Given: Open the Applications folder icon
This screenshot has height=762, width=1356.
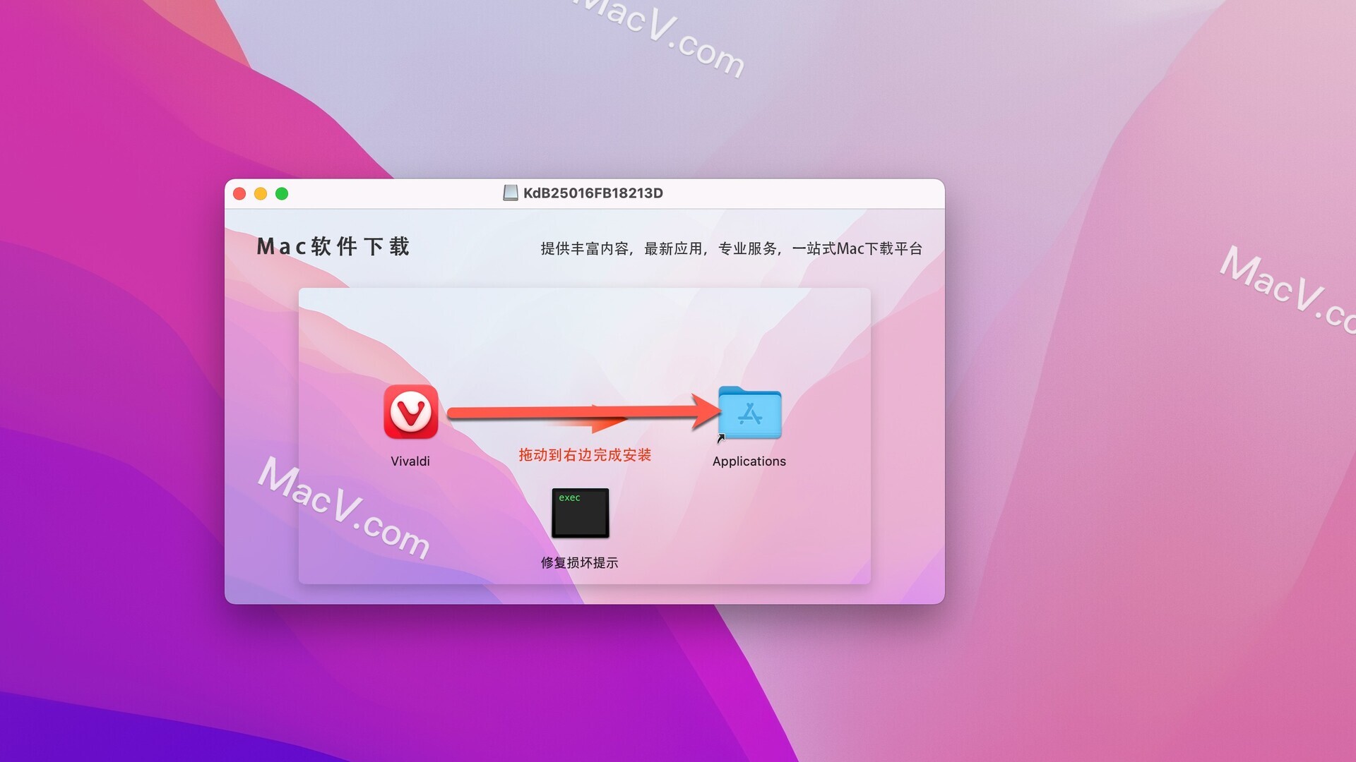Looking at the screenshot, I should (750, 416).
